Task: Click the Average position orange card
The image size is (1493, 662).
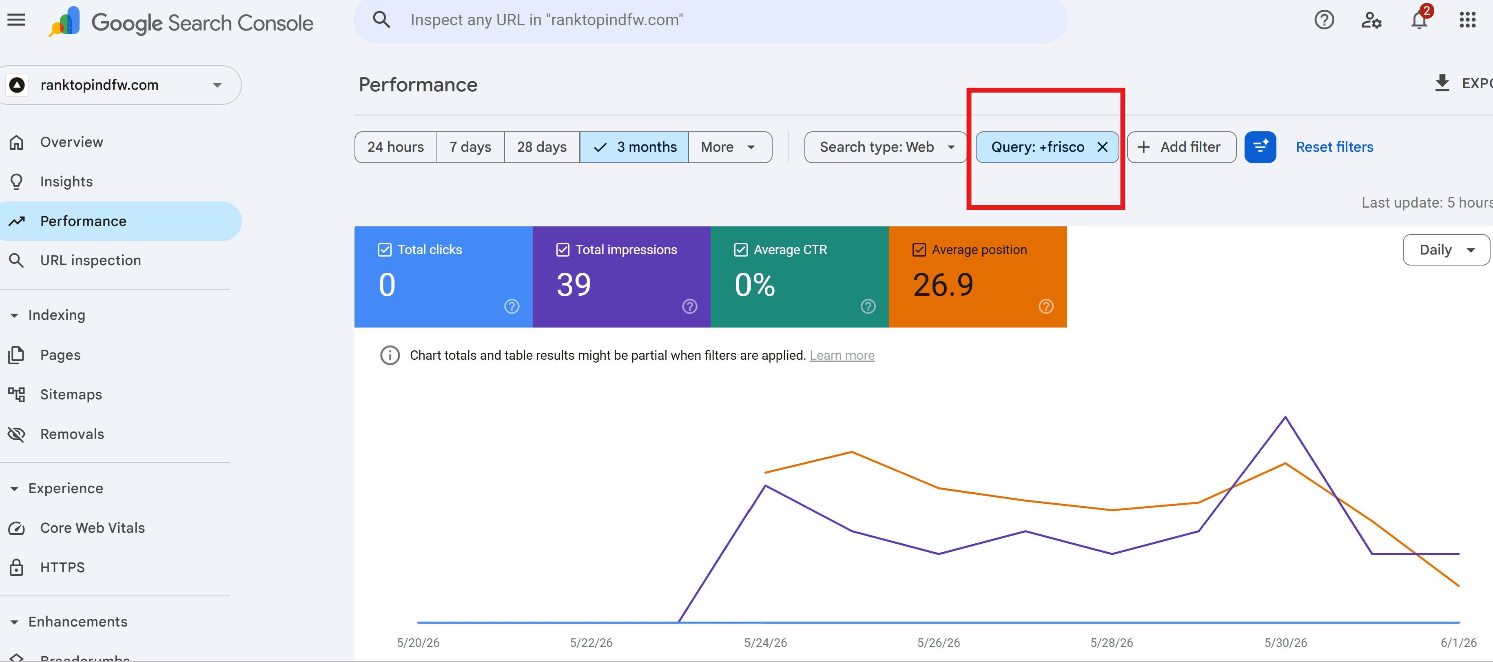Action: tap(978, 277)
